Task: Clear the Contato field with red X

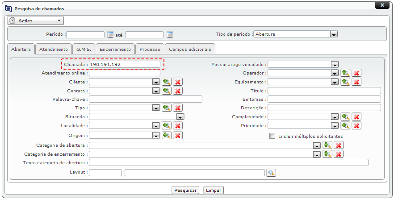Action: point(178,91)
